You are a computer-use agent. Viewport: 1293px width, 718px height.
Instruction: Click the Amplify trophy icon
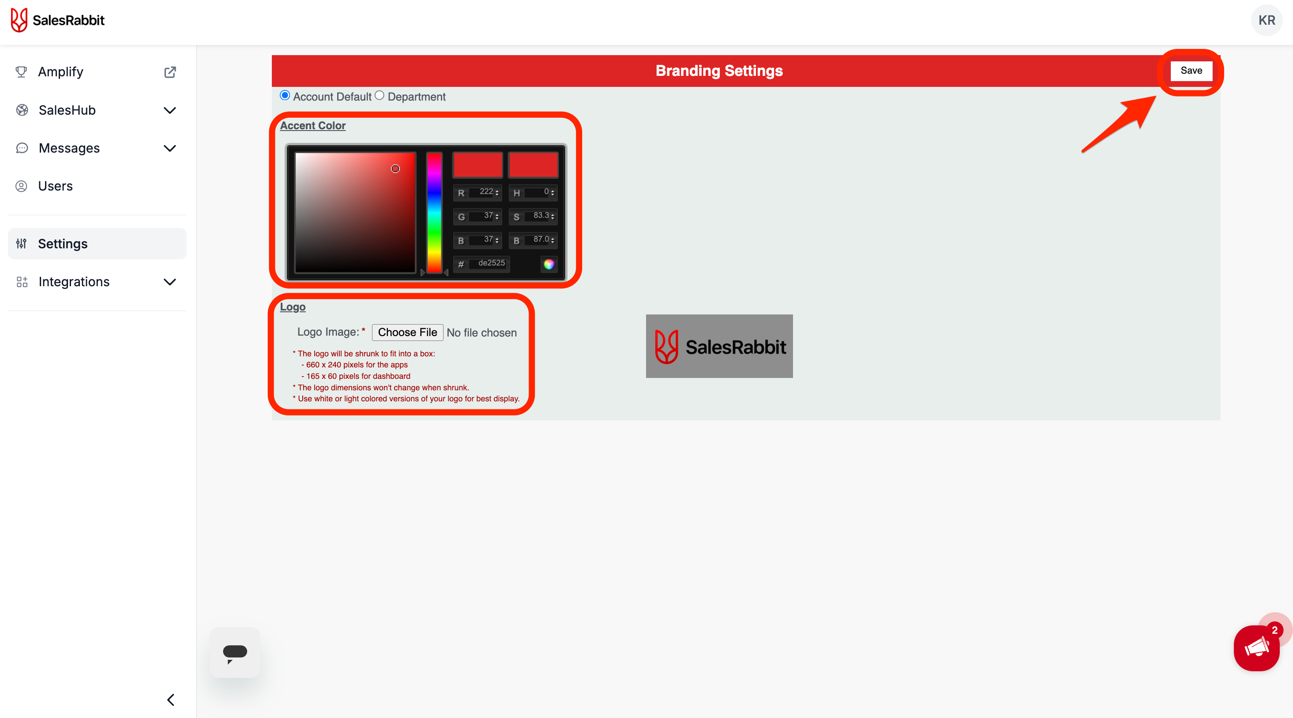[21, 72]
